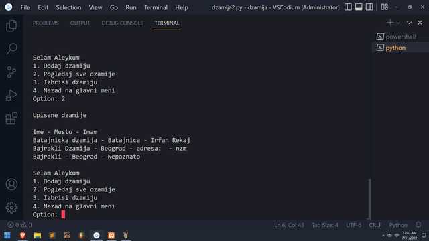Click the terminal scrollbar thumb
Viewport: 429px width, 241px height.
[x=369, y=199]
